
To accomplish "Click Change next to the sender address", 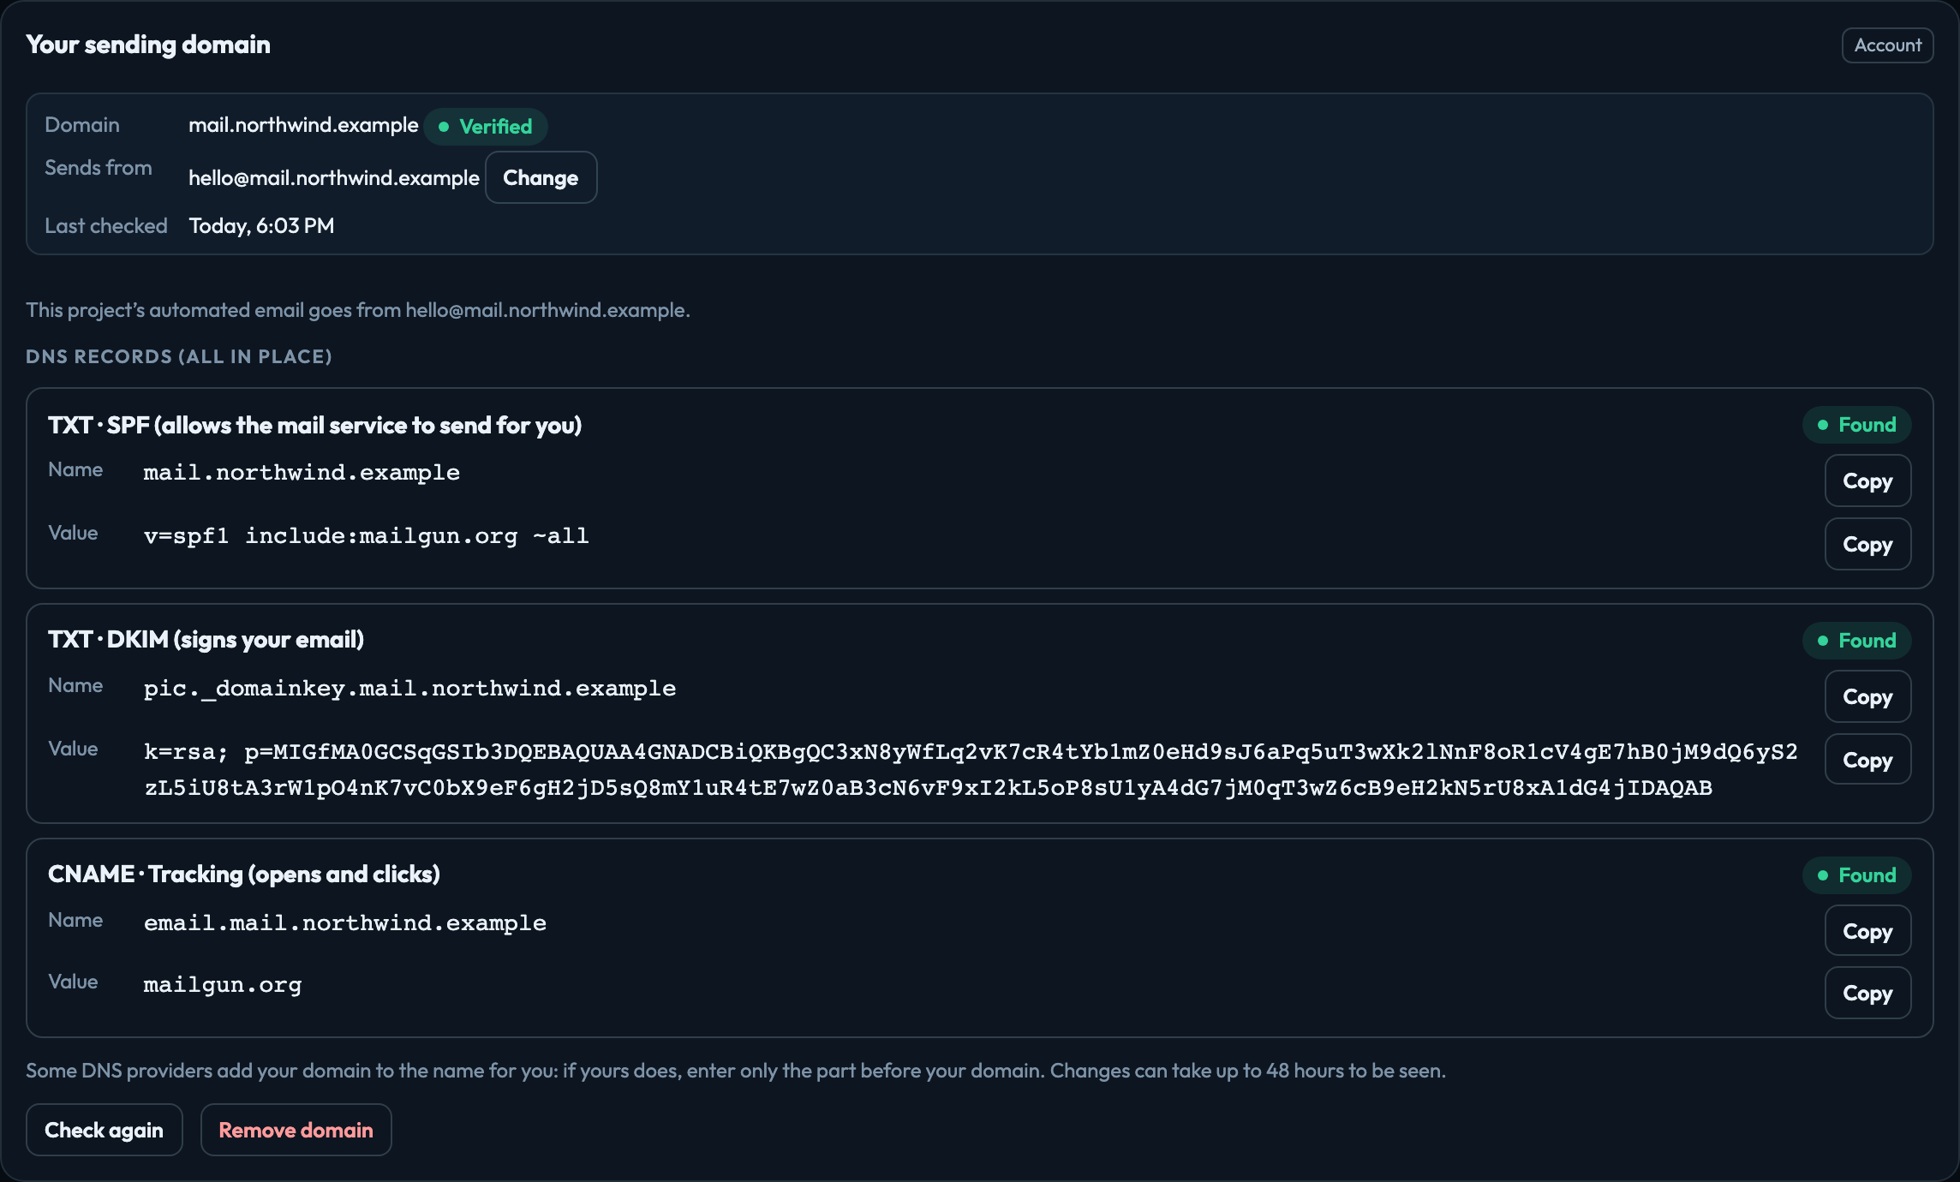I will 541,177.
